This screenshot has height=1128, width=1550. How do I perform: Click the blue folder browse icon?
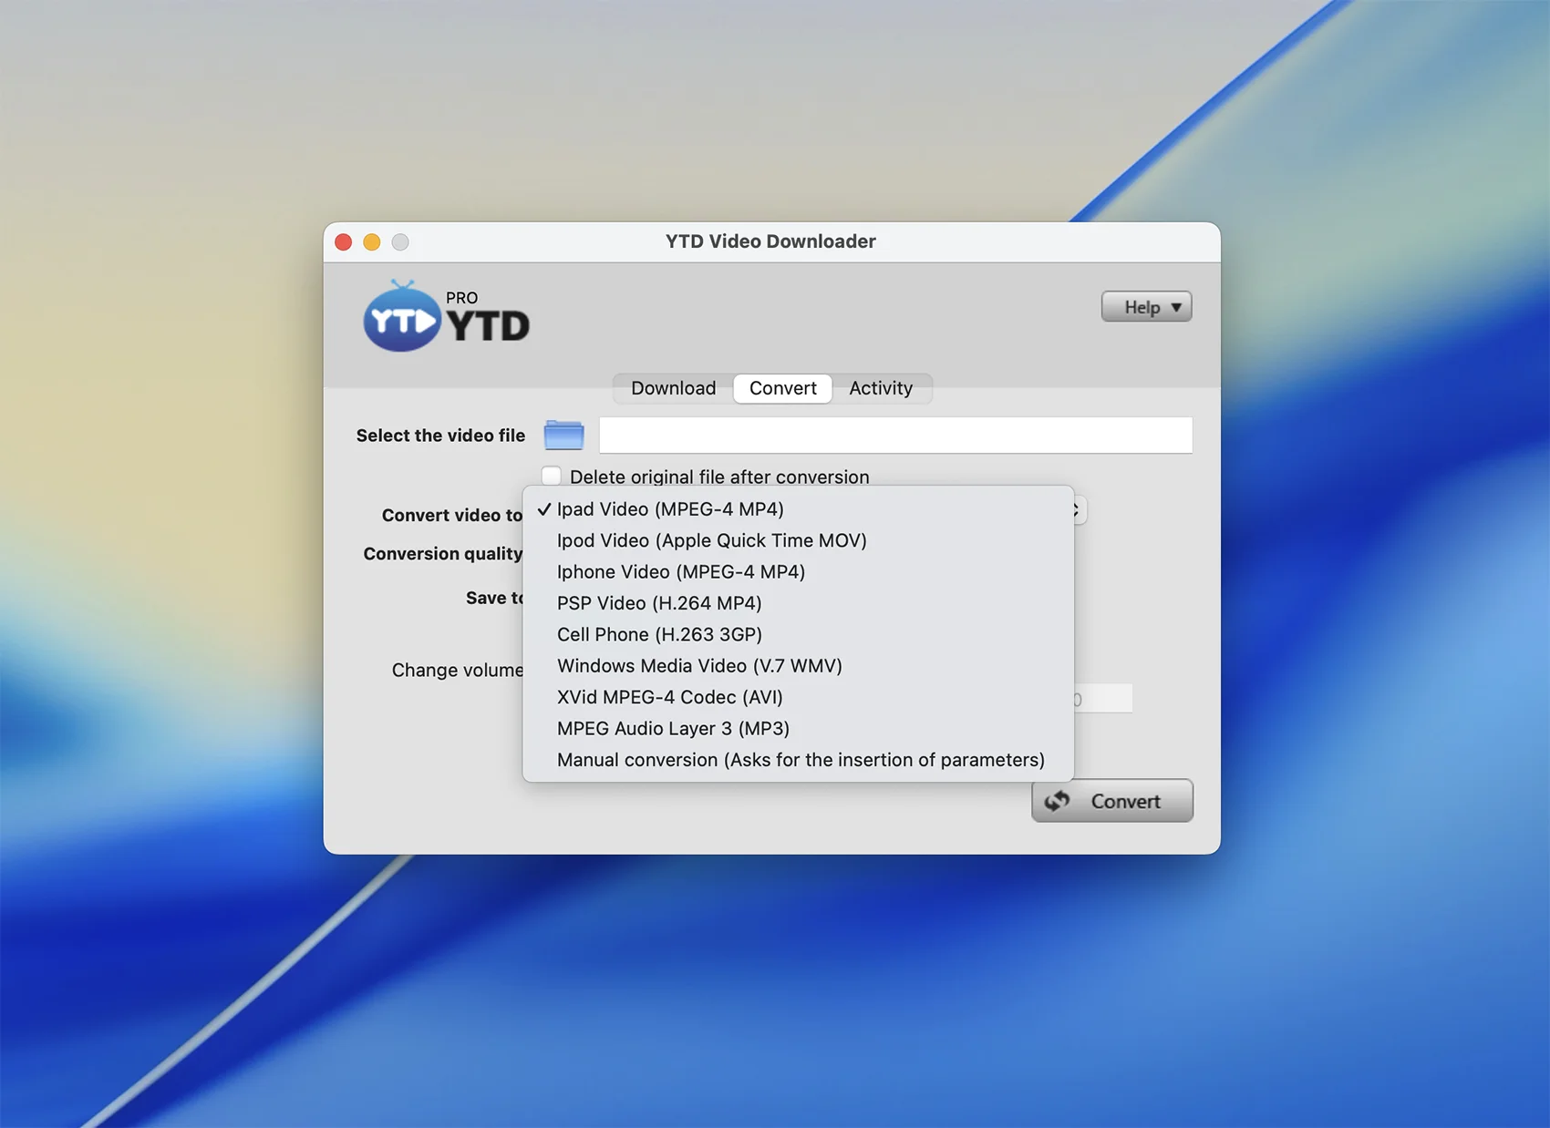coord(563,435)
